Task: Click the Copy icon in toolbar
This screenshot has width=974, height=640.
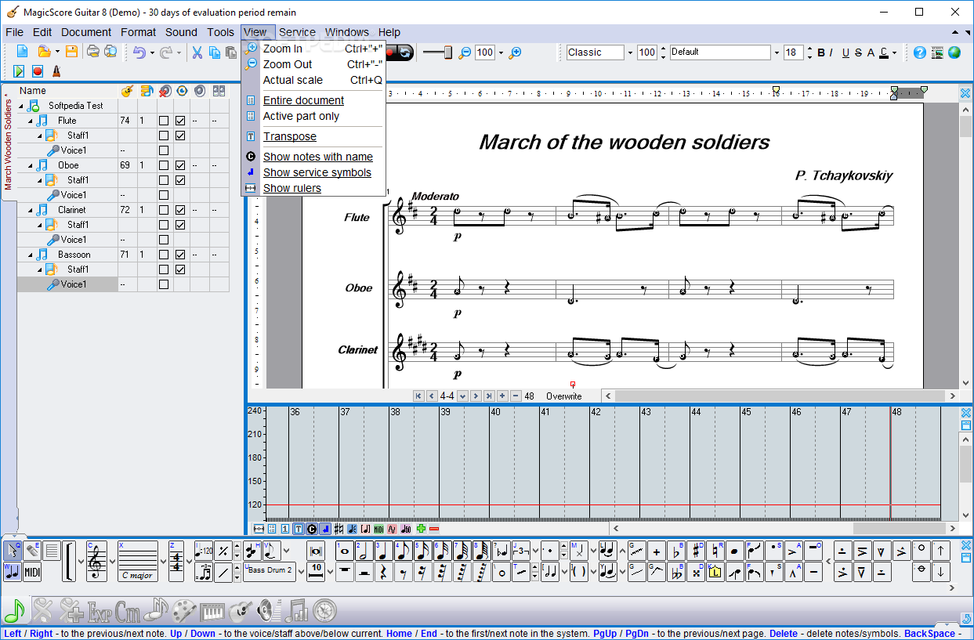Action: pyautogui.click(x=215, y=52)
